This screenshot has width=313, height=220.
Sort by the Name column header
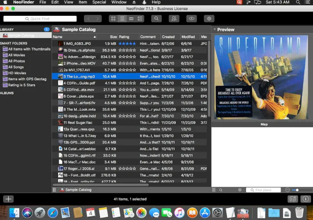pyautogui.click(x=74, y=37)
